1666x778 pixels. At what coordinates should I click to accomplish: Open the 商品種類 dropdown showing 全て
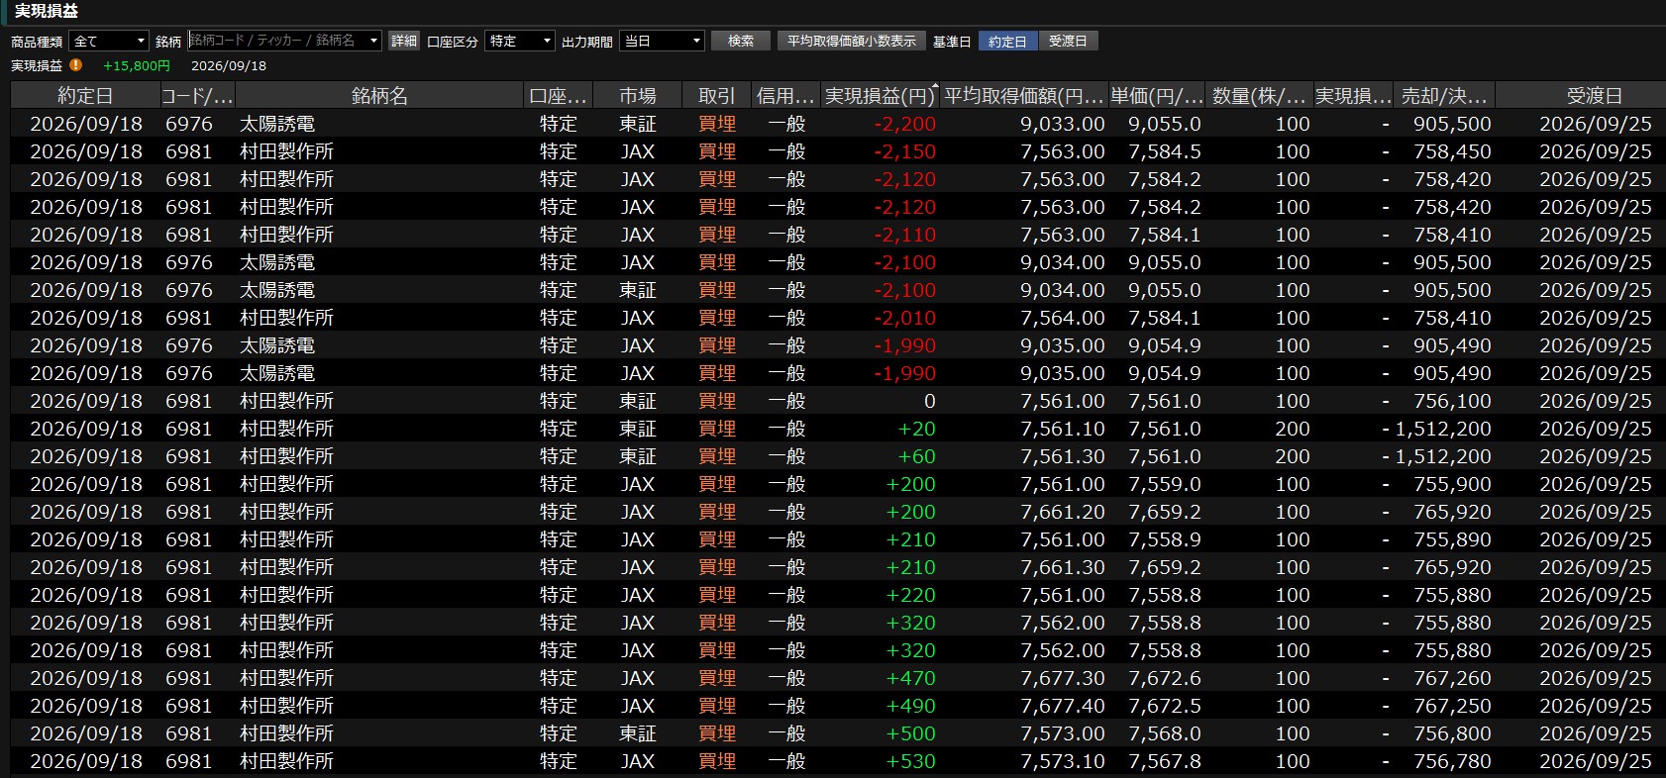pos(109,41)
